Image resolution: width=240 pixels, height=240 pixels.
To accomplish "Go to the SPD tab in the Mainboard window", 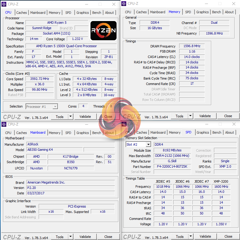I will (68, 133).
